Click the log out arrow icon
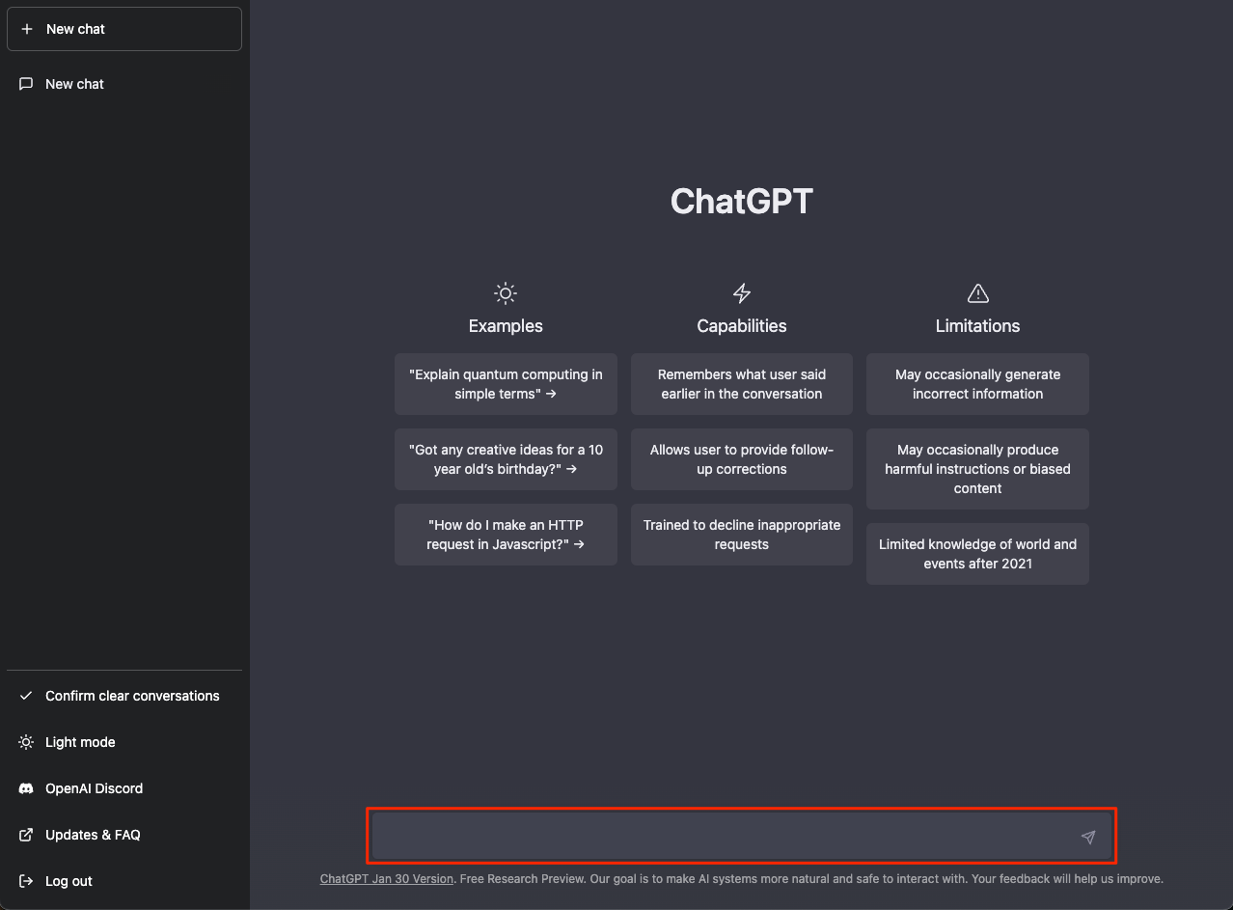This screenshot has height=910, width=1233. pyautogui.click(x=26, y=881)
